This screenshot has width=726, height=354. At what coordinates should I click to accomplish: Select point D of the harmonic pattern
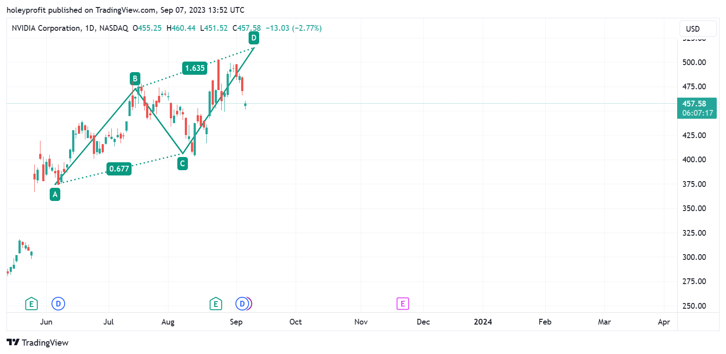tap(253, 38)
